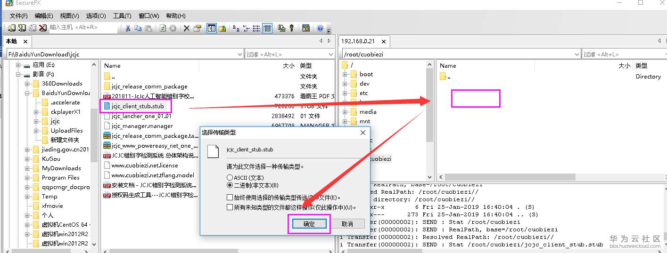The image size is (667, 253).
Task: Open the 帮助(H) menu
Action: tap(175, 16)
